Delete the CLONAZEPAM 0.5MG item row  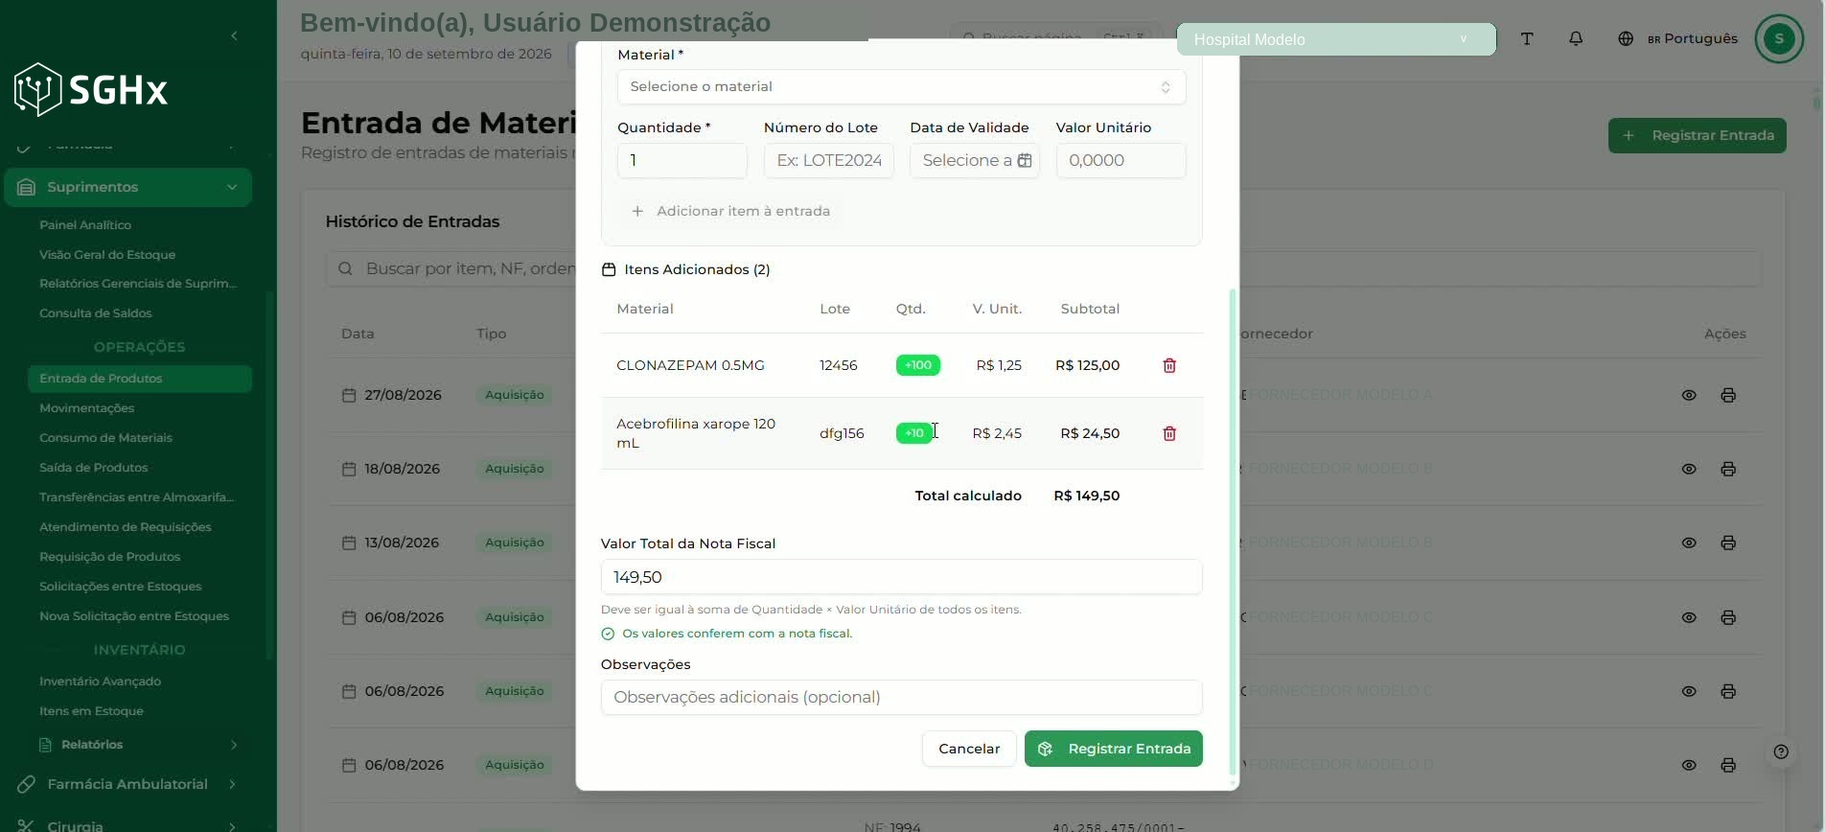click(1169, 365)
